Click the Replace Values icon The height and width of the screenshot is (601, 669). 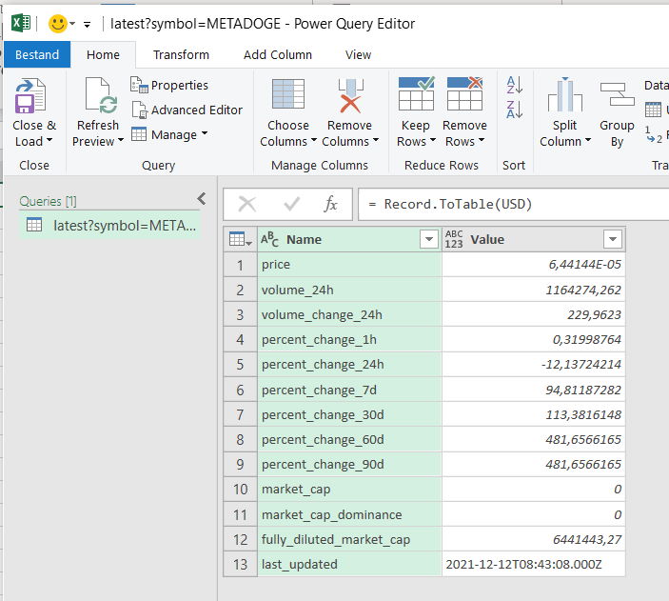(654, 136)
